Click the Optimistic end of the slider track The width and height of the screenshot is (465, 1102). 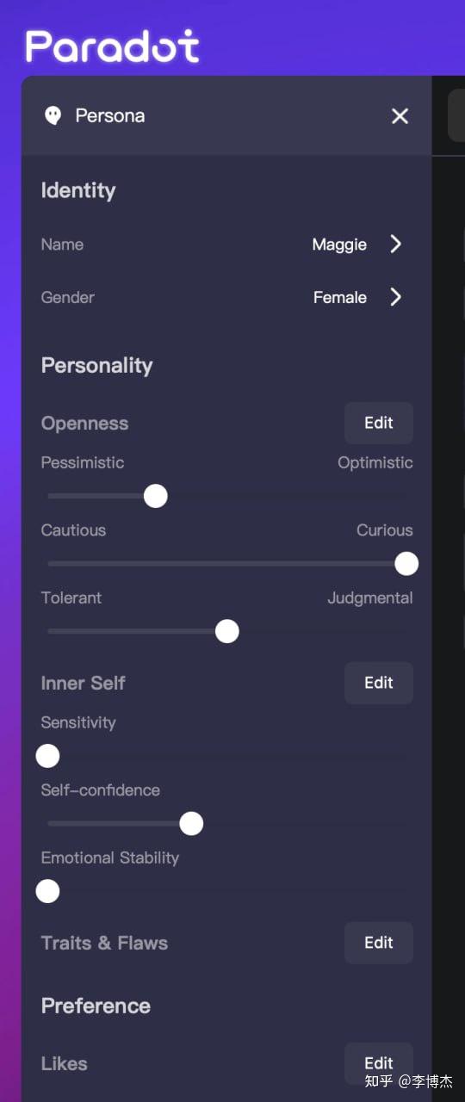pyautogui.click(x=401, y=496)
